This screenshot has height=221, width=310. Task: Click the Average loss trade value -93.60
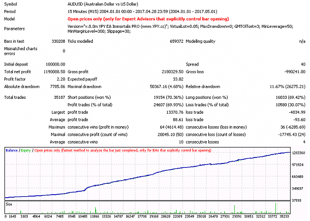pos(300,120)
